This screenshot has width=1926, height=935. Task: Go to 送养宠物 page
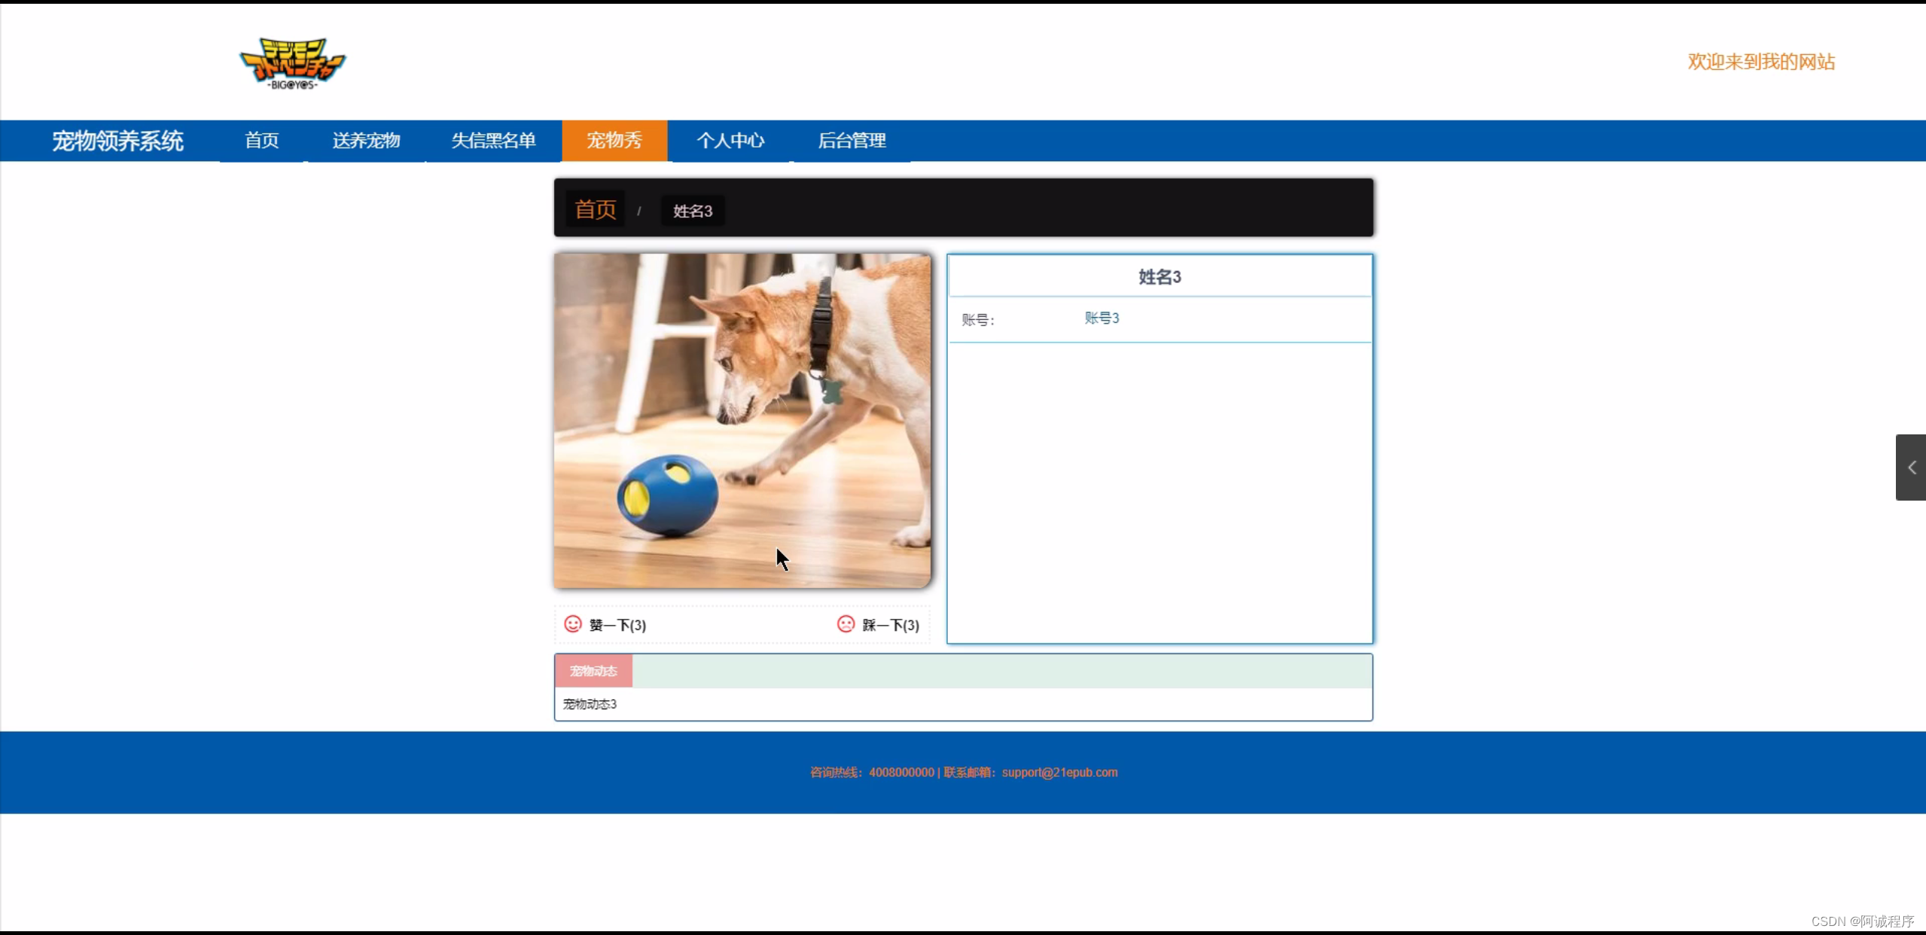coord(366,141)
